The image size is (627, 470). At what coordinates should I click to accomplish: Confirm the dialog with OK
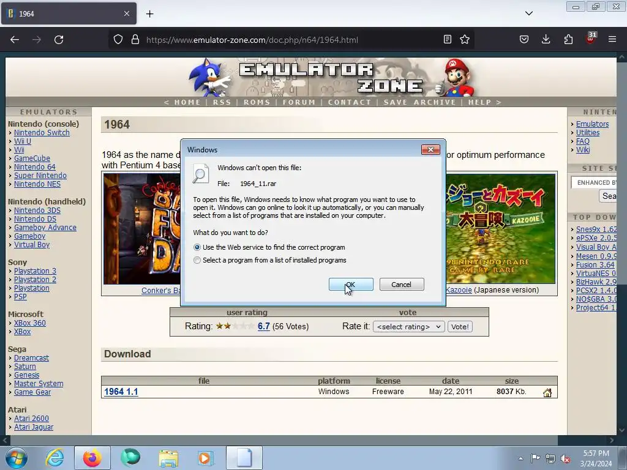click(x=351, y=285)
